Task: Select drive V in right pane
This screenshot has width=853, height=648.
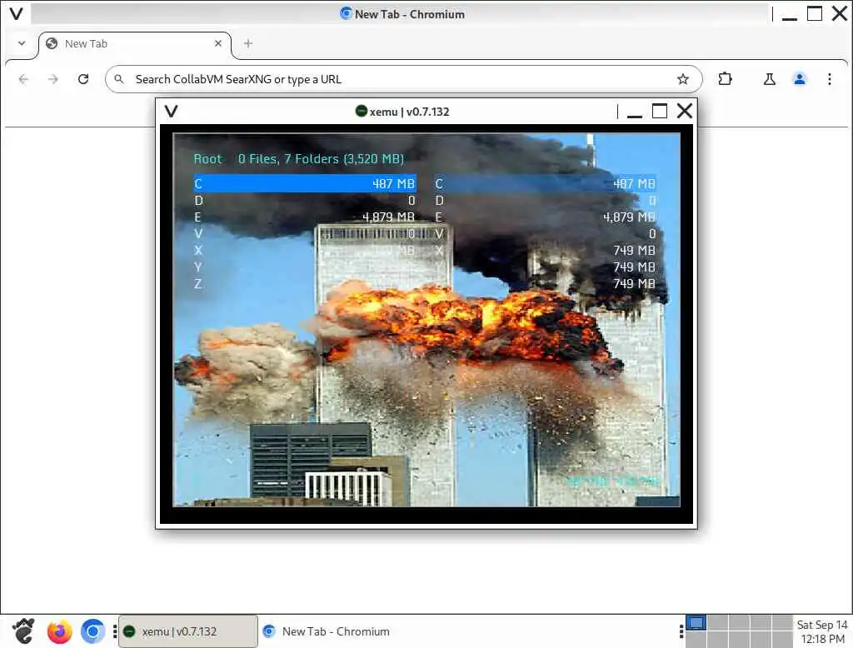Action: click(546, 234)
